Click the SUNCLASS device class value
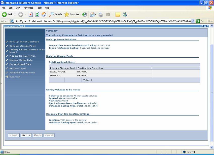This screenshot has height=155, width=214. pyautogui.click(x=104, y=46)
